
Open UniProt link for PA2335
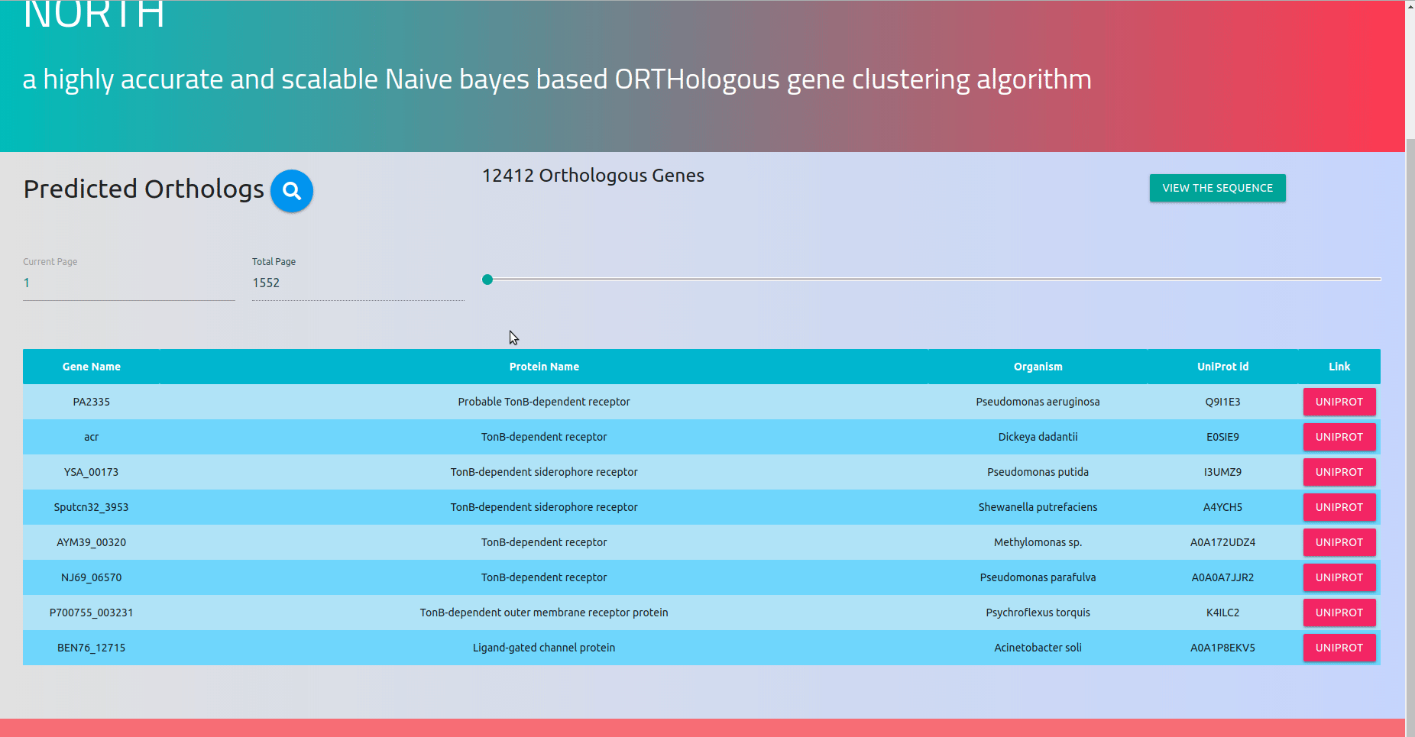pyautogui.click(x=1339, y=402)
